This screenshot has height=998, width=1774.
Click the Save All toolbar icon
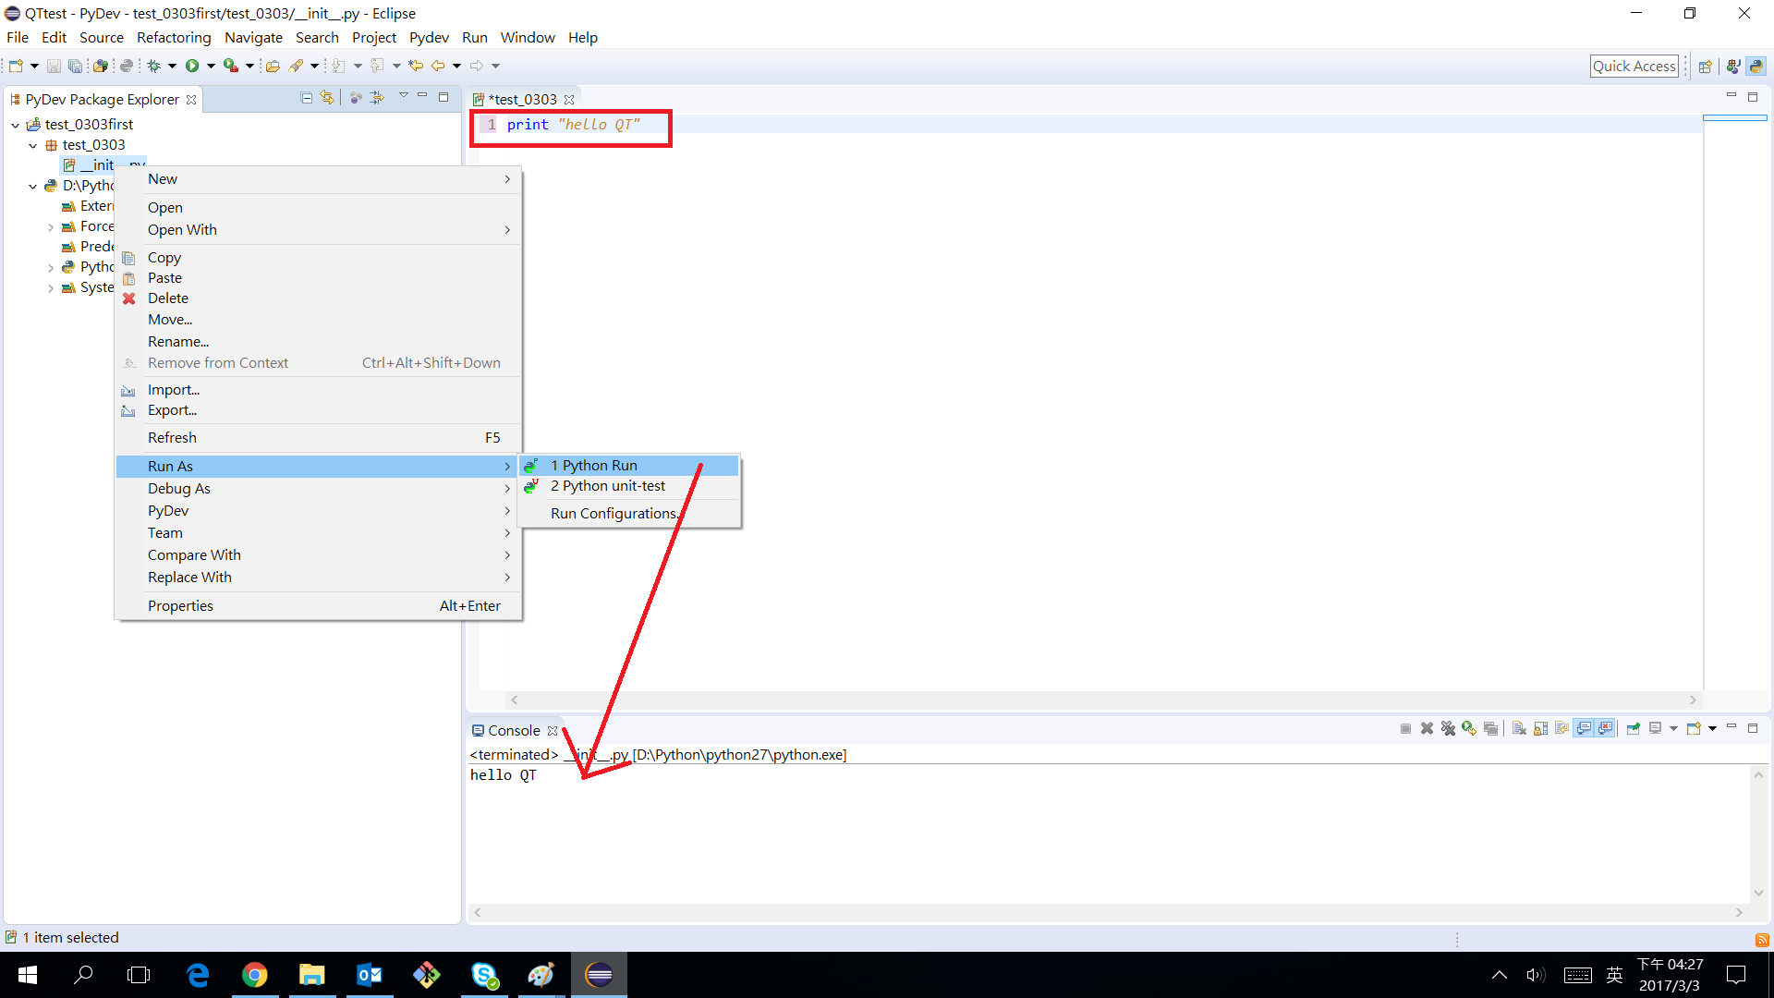pyautogui.click(x=75, y=66)
